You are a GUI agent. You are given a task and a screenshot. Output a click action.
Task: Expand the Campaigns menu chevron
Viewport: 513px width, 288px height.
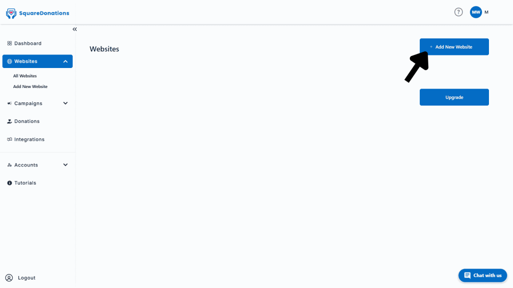click(x=66, y=103)
